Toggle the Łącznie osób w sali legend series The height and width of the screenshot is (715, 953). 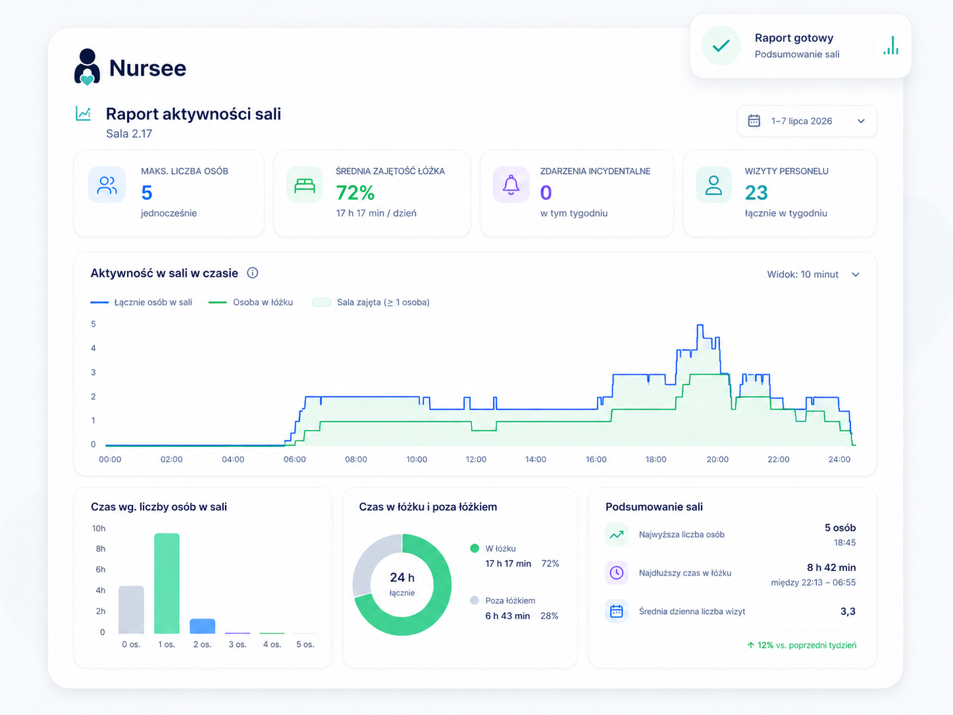tap(142, 302)
